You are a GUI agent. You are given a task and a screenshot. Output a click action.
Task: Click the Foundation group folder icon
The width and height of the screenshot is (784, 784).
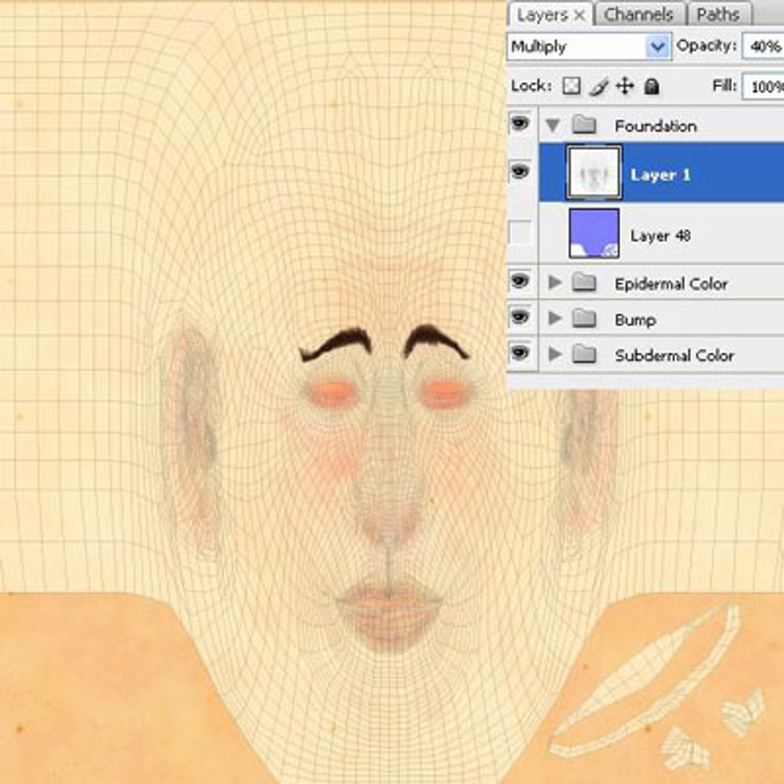coord(584,125)
